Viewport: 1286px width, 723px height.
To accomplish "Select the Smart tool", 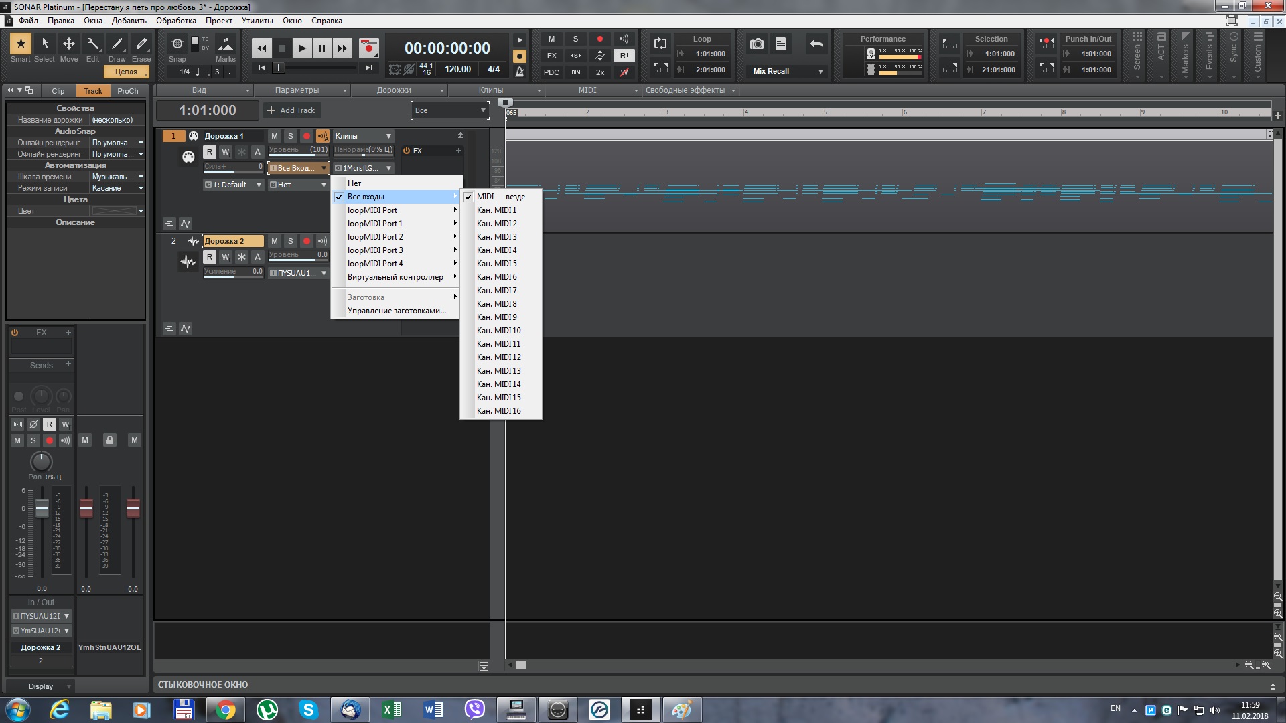I will 21,44.
